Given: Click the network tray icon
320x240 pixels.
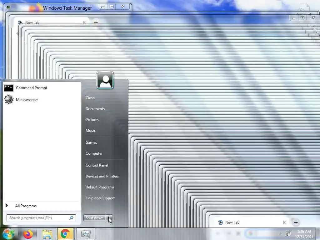Looking at the screenshot, I should [x=288, y=234].
